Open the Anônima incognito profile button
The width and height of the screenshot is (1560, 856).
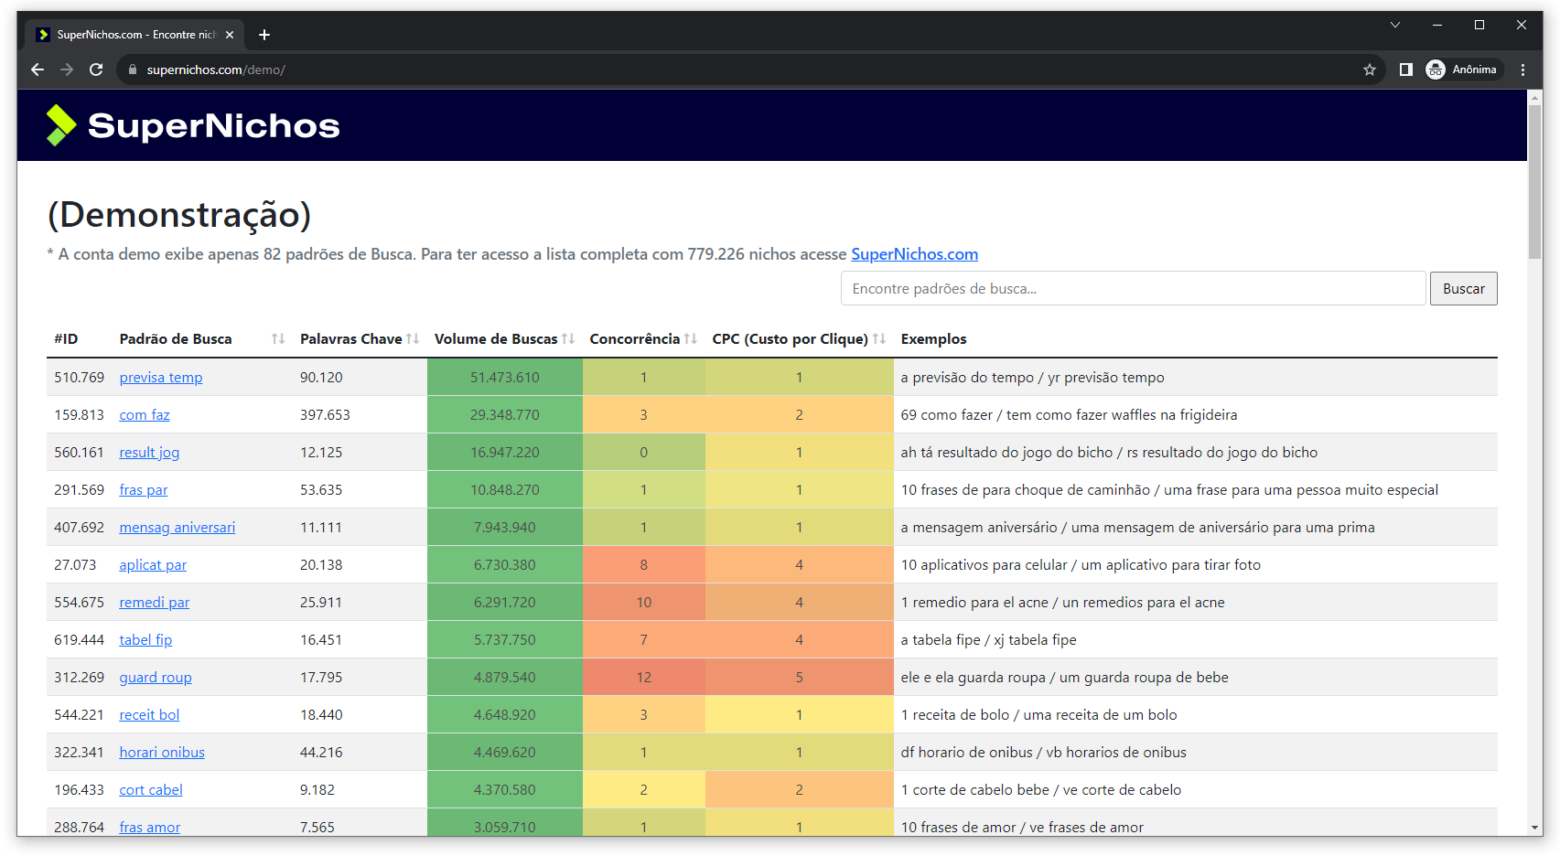tap(1464, 70)
